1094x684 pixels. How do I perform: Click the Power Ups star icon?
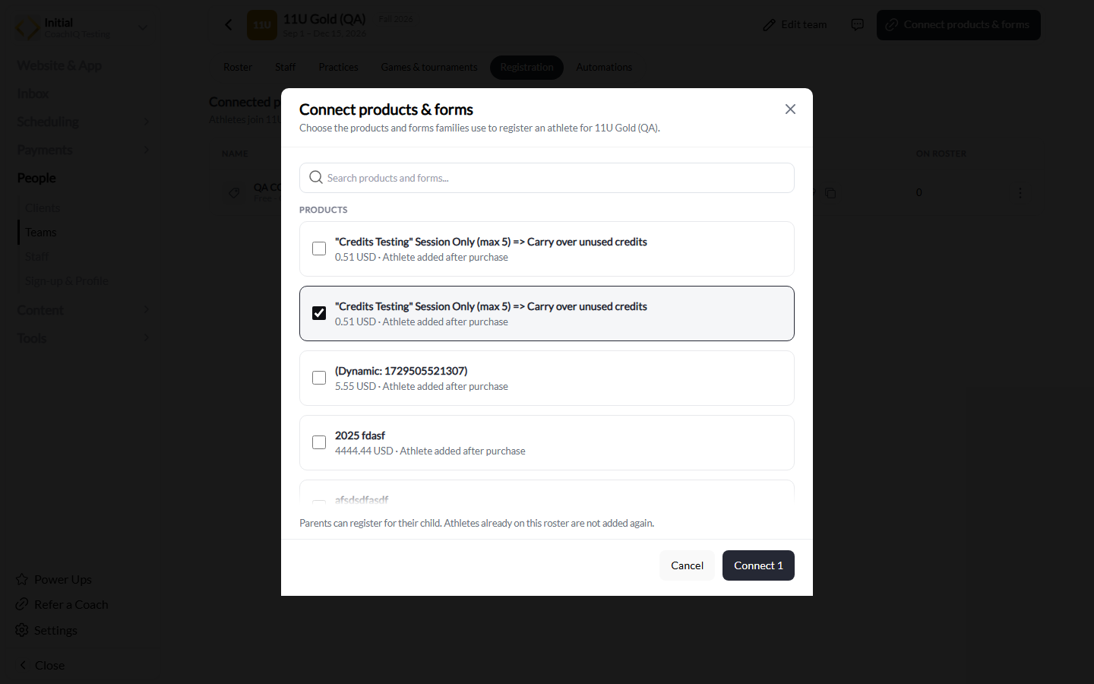(x=22, y=579)
